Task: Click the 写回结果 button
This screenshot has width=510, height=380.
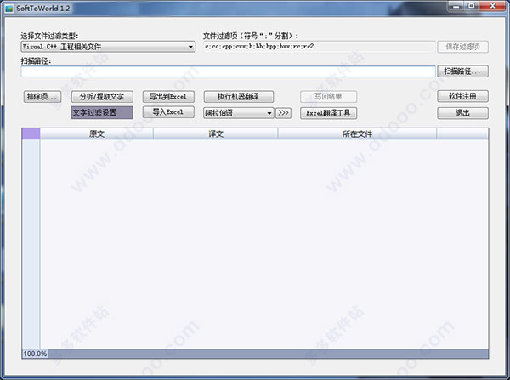Action: pyautogui.click(x=328, y=97)
